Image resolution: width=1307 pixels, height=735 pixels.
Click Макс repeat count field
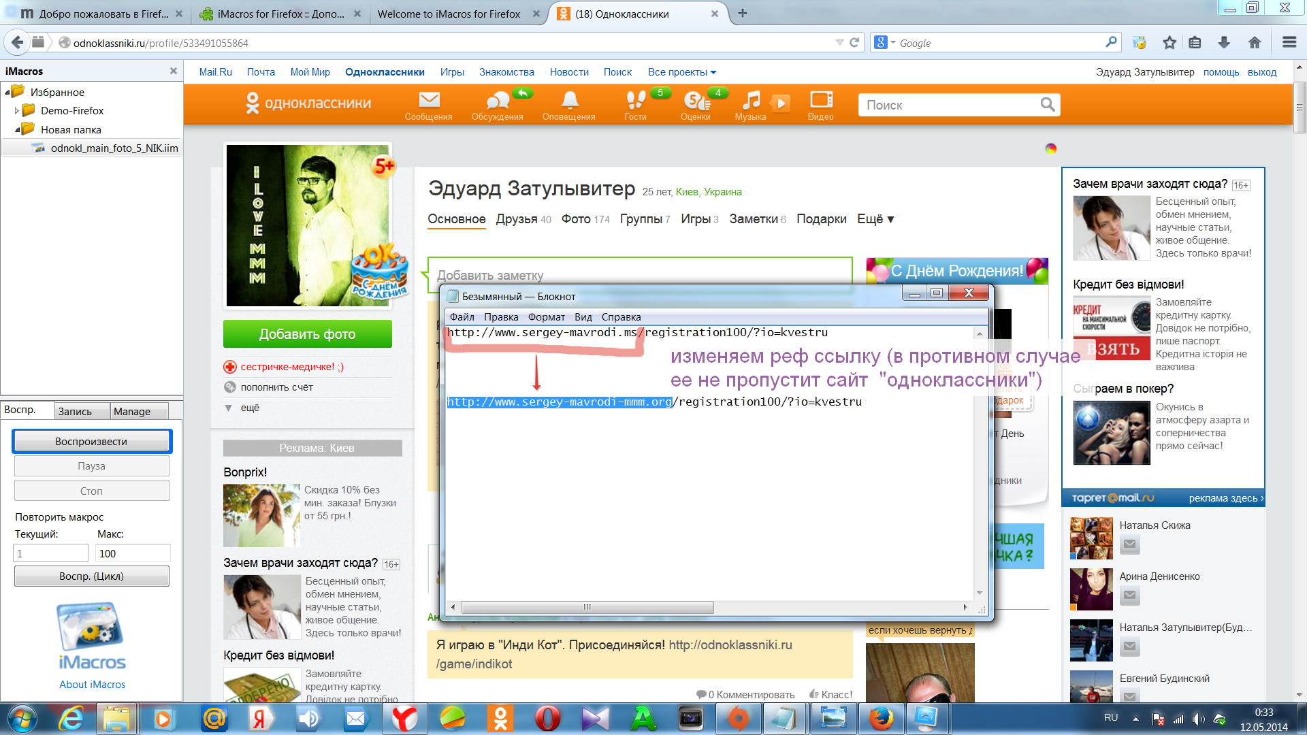[132, 553]
